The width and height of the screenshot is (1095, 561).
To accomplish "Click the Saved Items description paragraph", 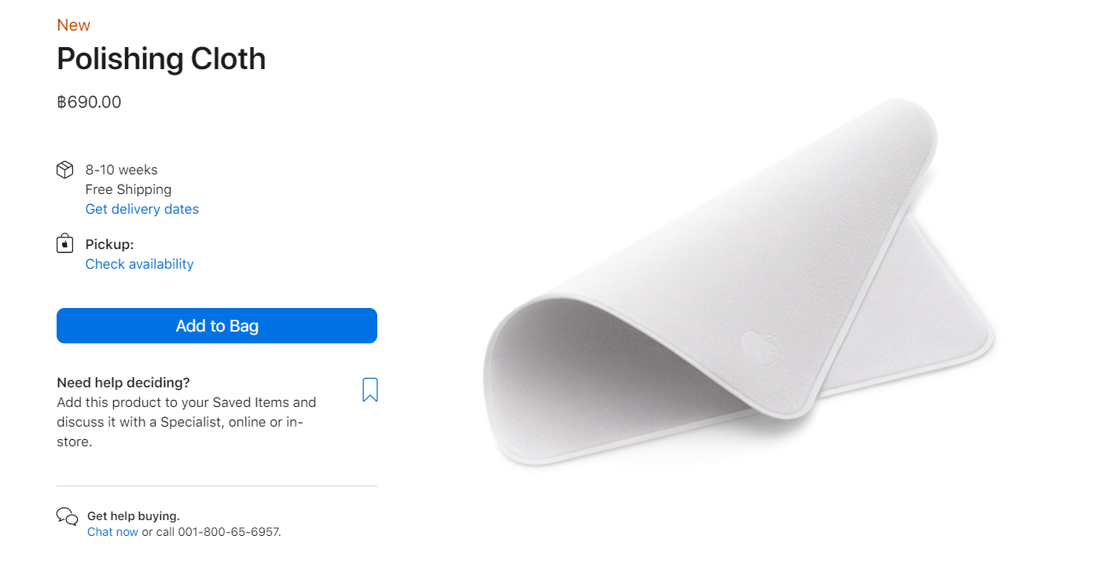I will click(x=186, y=422).
